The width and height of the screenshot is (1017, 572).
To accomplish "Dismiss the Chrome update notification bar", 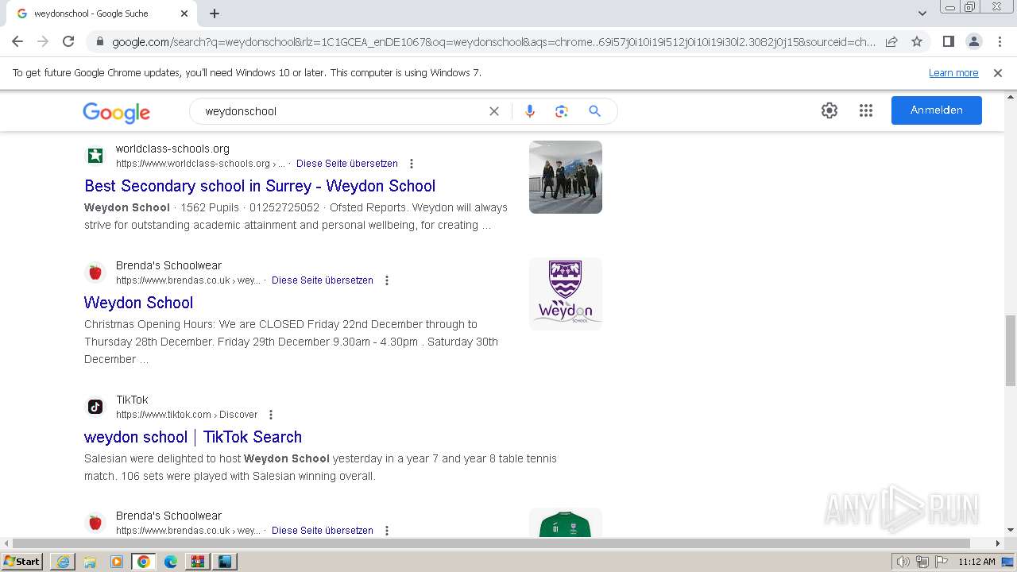I will click(998, 73).
